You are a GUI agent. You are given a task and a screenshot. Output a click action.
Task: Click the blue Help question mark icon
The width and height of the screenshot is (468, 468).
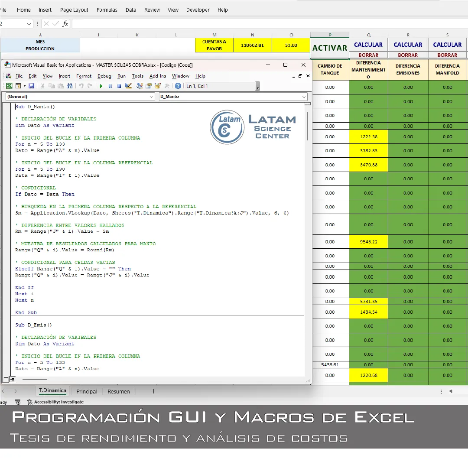pos(178,86)
